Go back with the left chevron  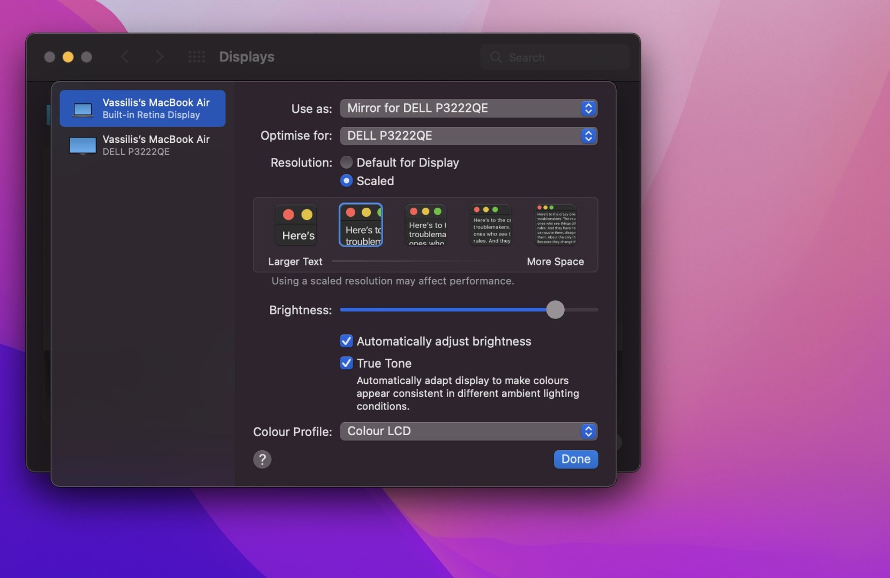coord(125,57)
